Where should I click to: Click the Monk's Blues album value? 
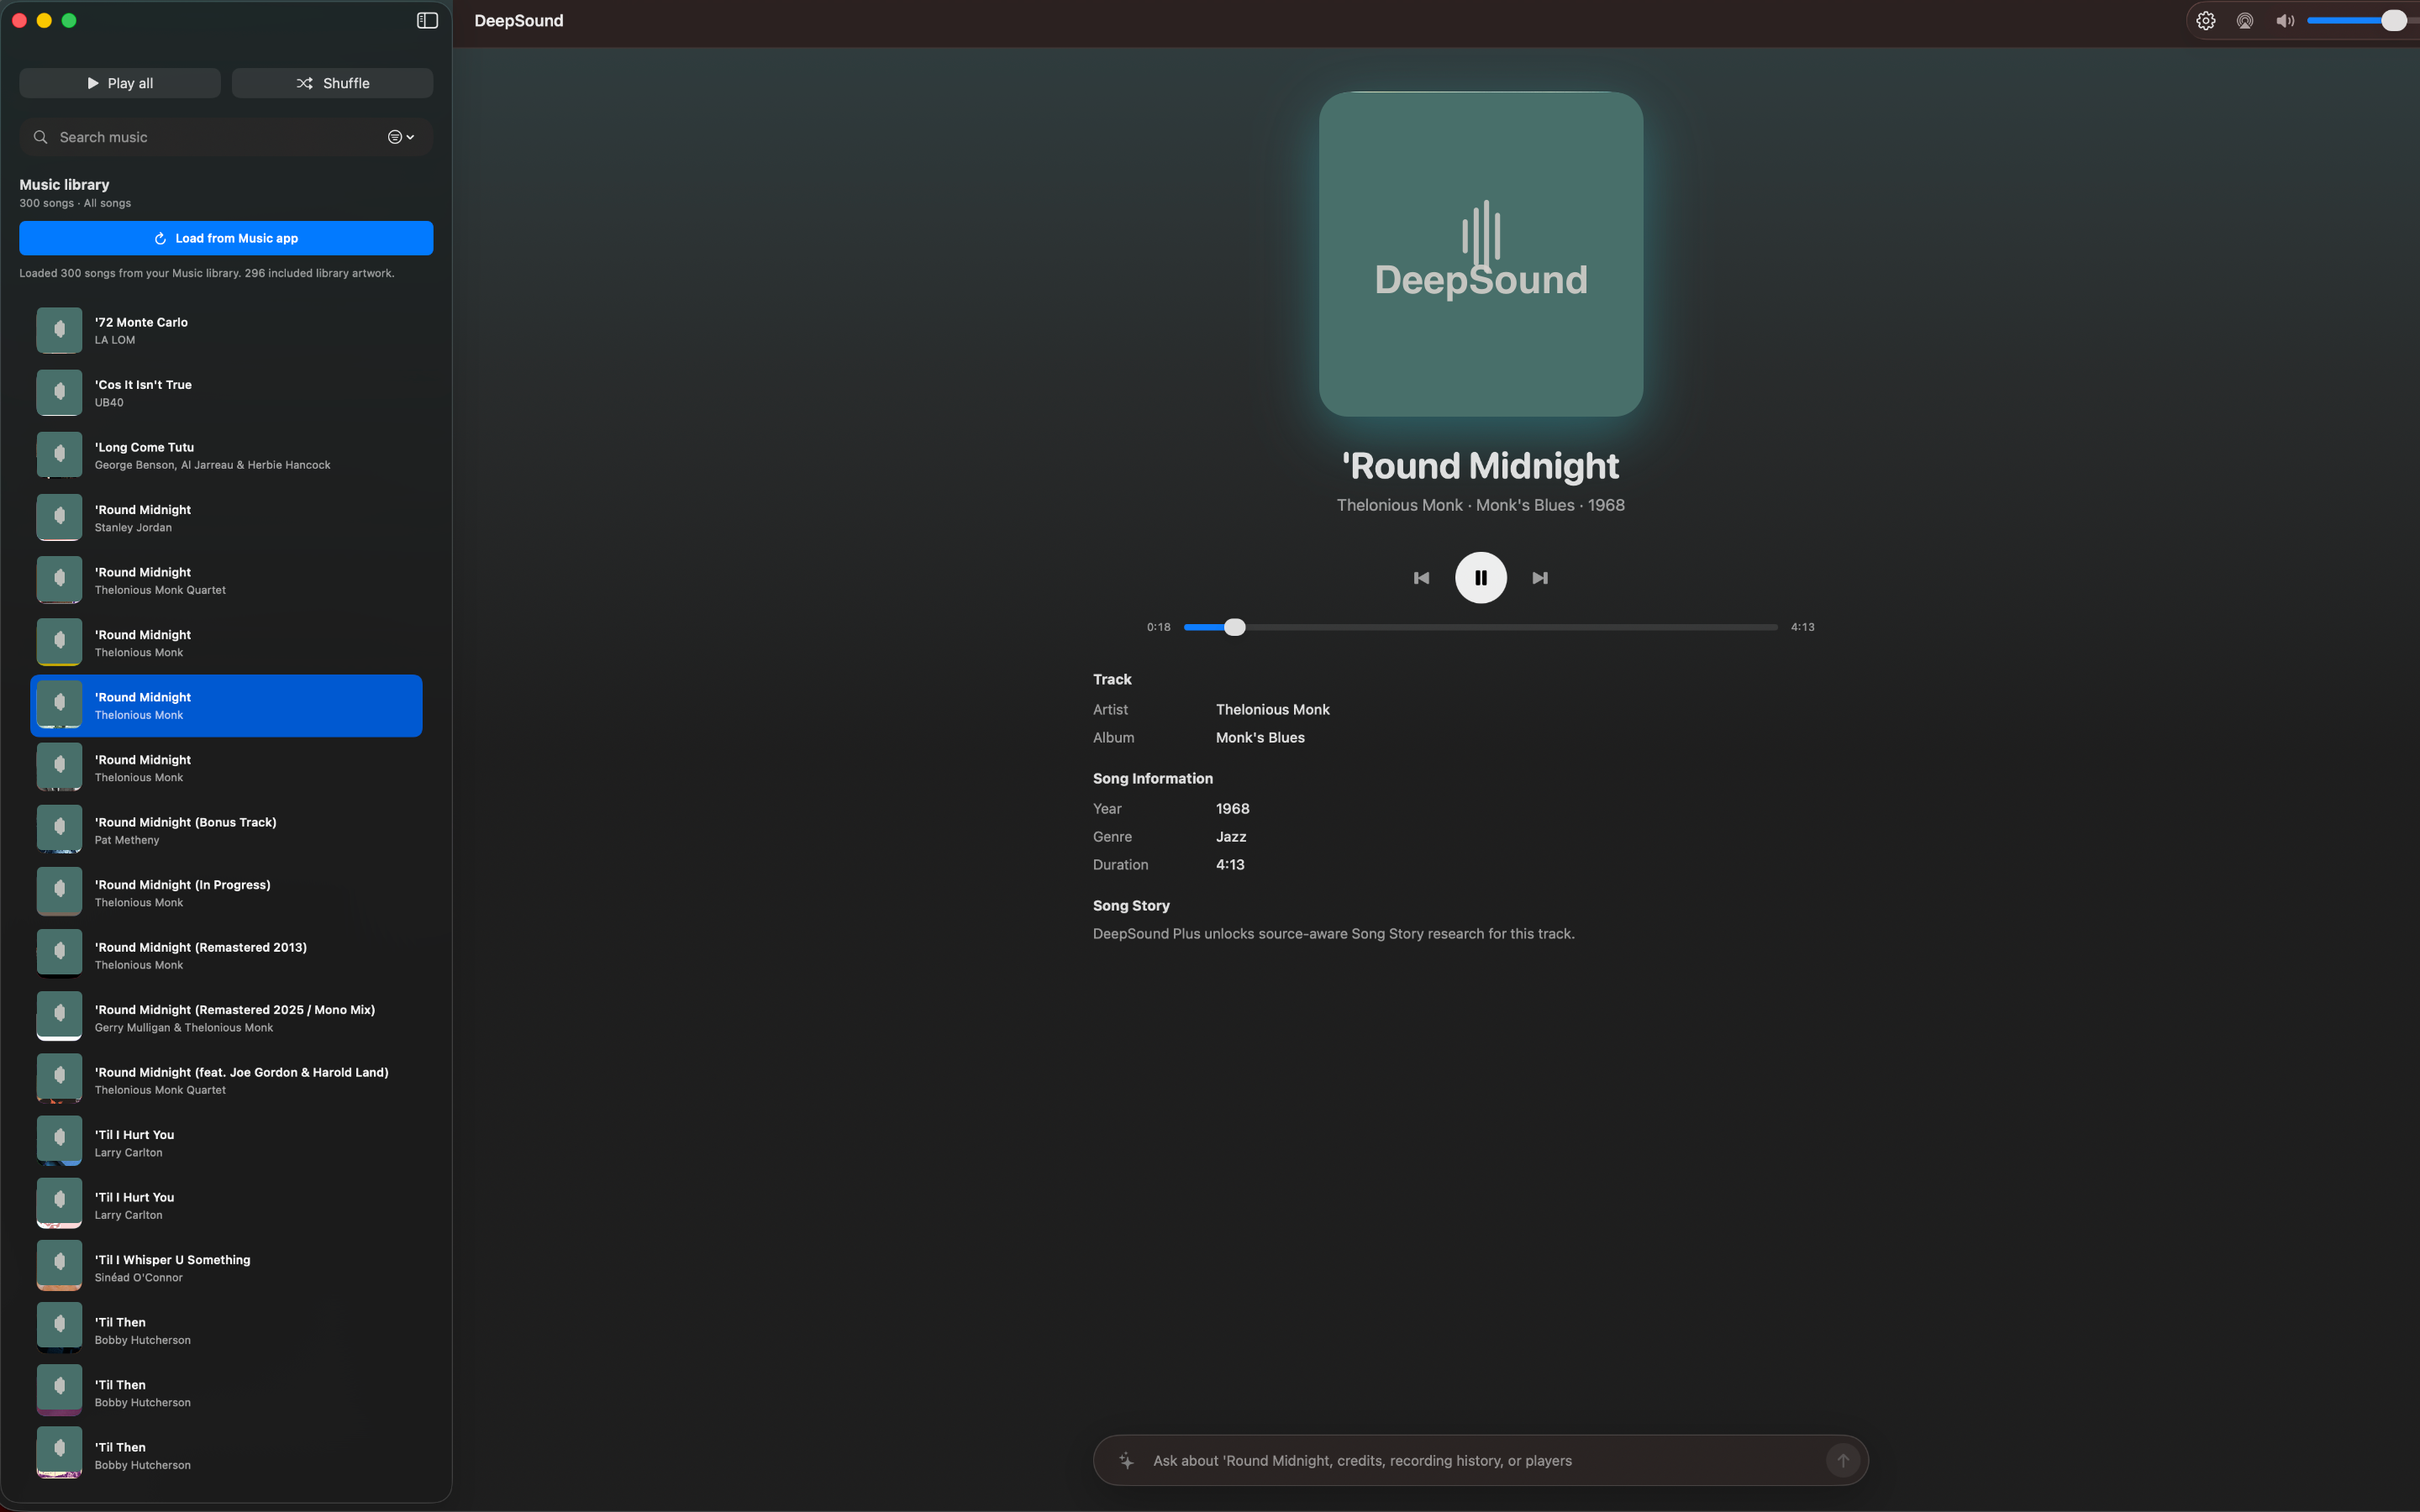point(1260,737)
